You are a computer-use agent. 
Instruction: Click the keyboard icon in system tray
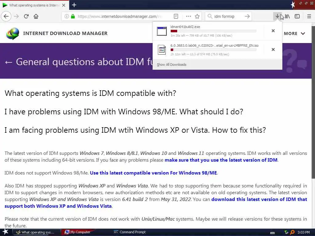(273, 233)
